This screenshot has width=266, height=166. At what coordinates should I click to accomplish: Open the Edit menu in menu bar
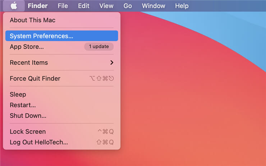pos(83,6)
